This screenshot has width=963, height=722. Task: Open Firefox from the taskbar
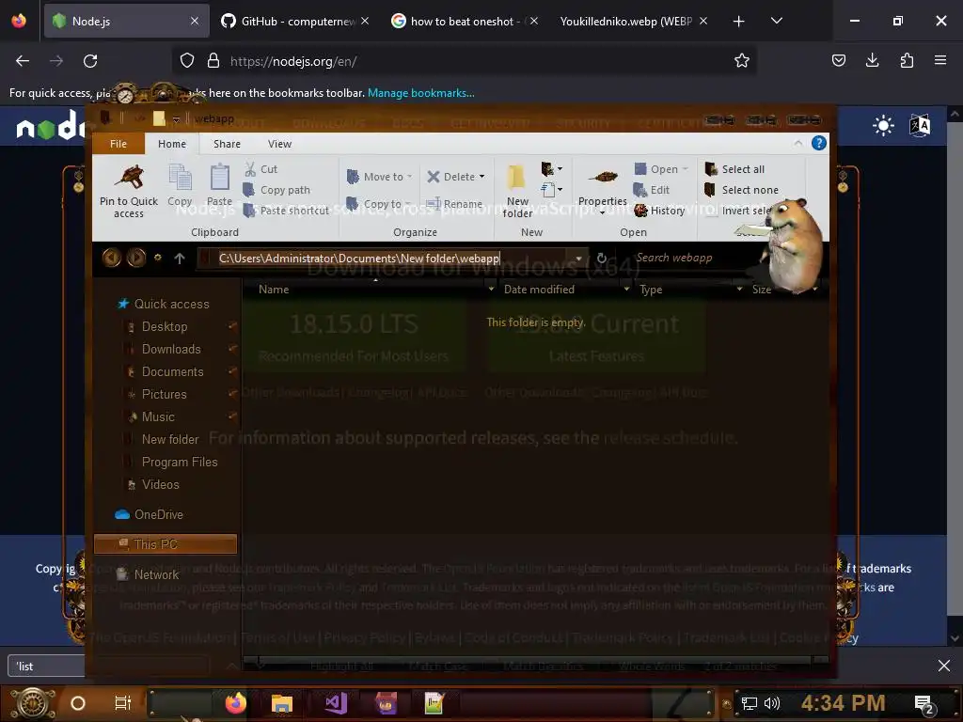coord(235,702)
